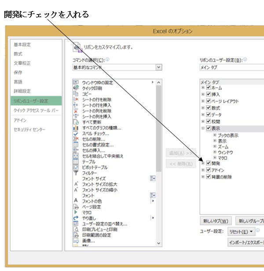Viewport: 264px width, 271px height.
Task: Click the ピボットテーブル icon
Action: pos(76,167)
